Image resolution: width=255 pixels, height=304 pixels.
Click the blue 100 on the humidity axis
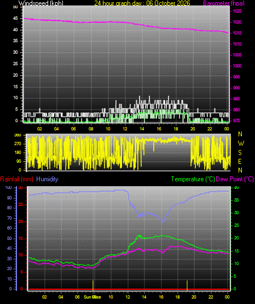click(9, 187)
